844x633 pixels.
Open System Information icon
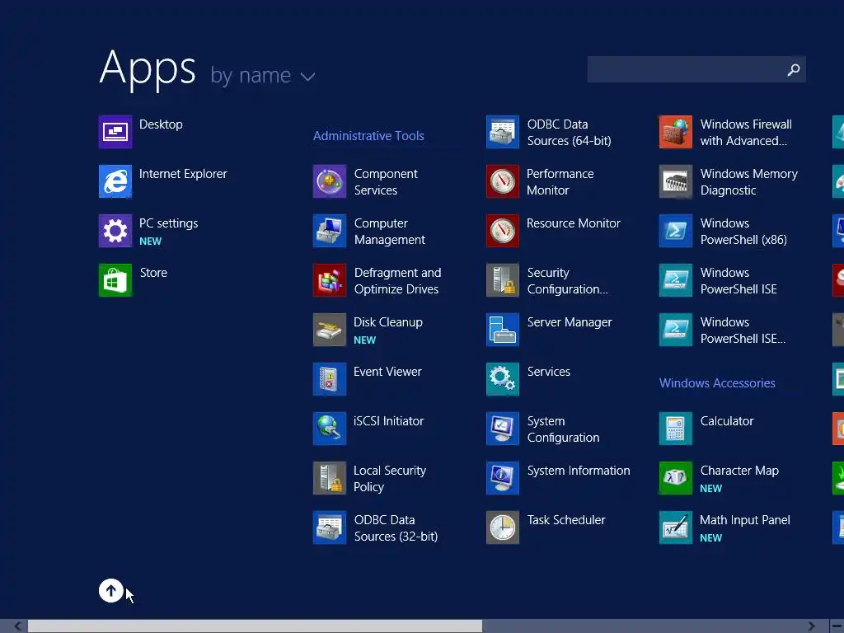coord(503,478)
